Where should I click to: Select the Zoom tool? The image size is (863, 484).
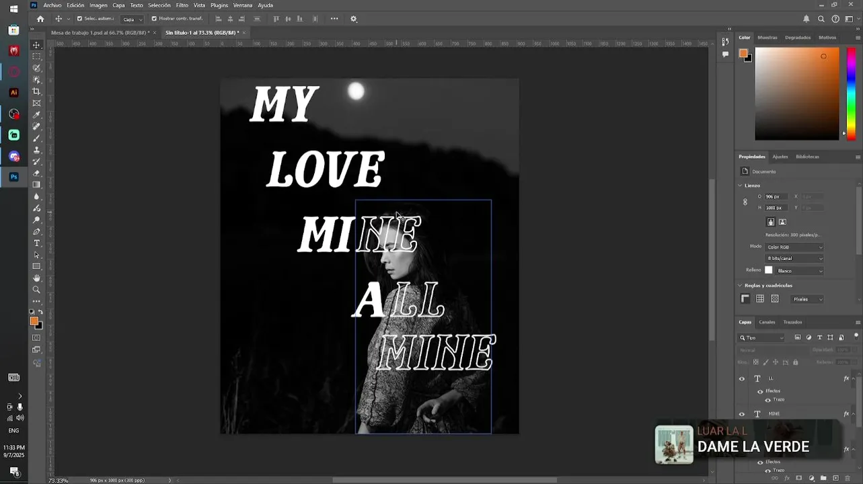tap(37, 290)
